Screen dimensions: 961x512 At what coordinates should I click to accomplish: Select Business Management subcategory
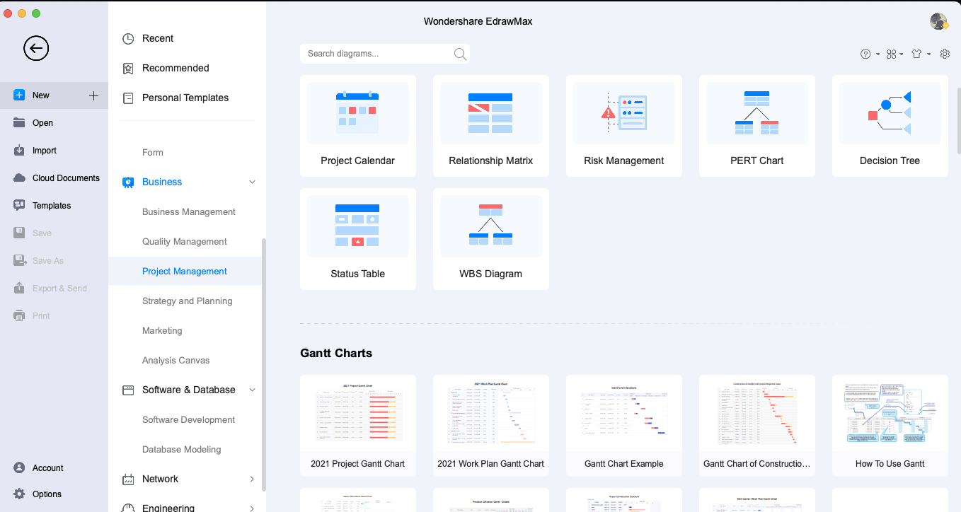[x=189, y=212]
